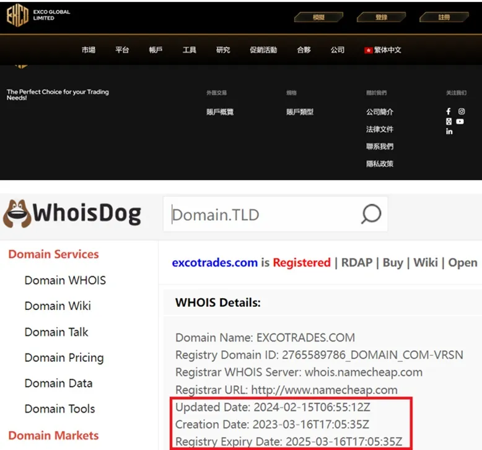
Task: Click the red Registered status text
Action: 302,263
